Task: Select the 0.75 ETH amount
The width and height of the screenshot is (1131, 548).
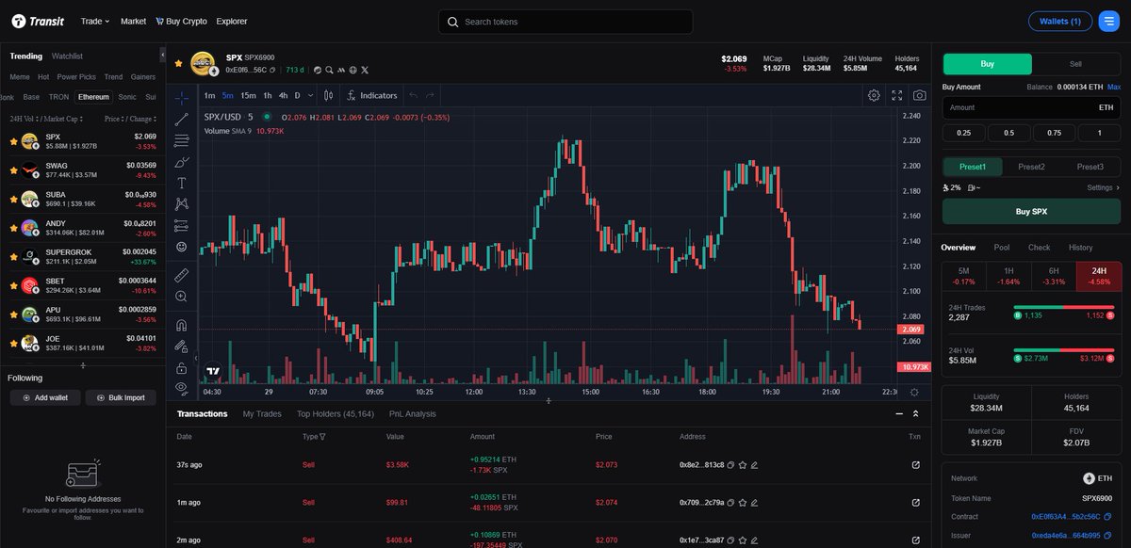Action: point(1054,133)
